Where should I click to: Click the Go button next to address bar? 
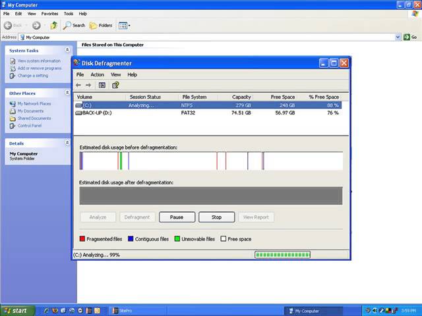[410, 37]
